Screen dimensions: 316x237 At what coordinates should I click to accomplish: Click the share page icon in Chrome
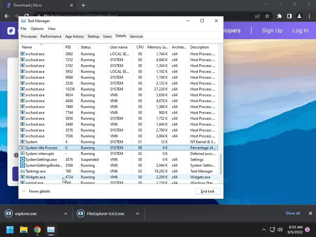point(257,16)
